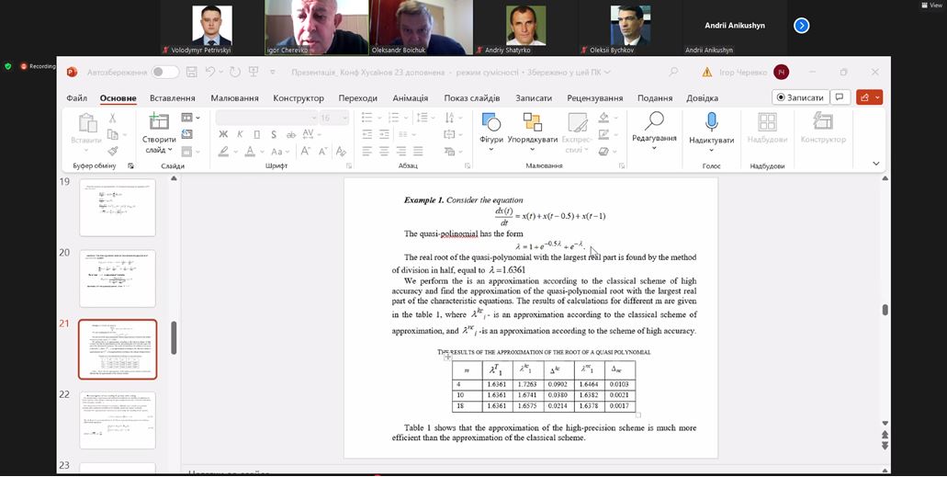Click the editing pane vertical scrollbar thumb
Image resolution: width=947 pixels, height=477 pixels.
(x=885, y=310)
